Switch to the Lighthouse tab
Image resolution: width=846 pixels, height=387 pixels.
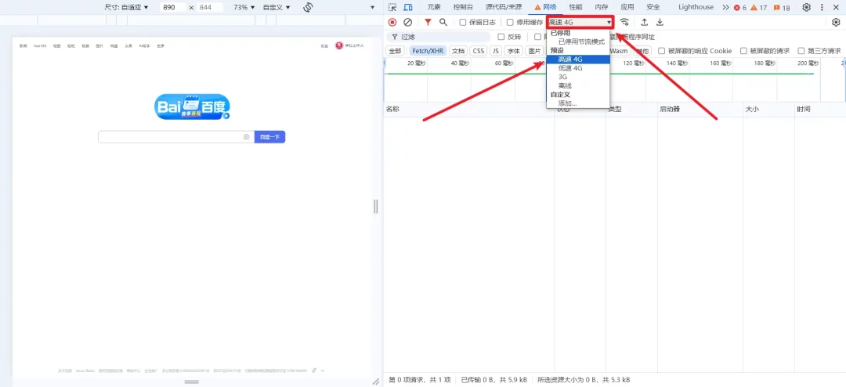[x=696, y=7]
